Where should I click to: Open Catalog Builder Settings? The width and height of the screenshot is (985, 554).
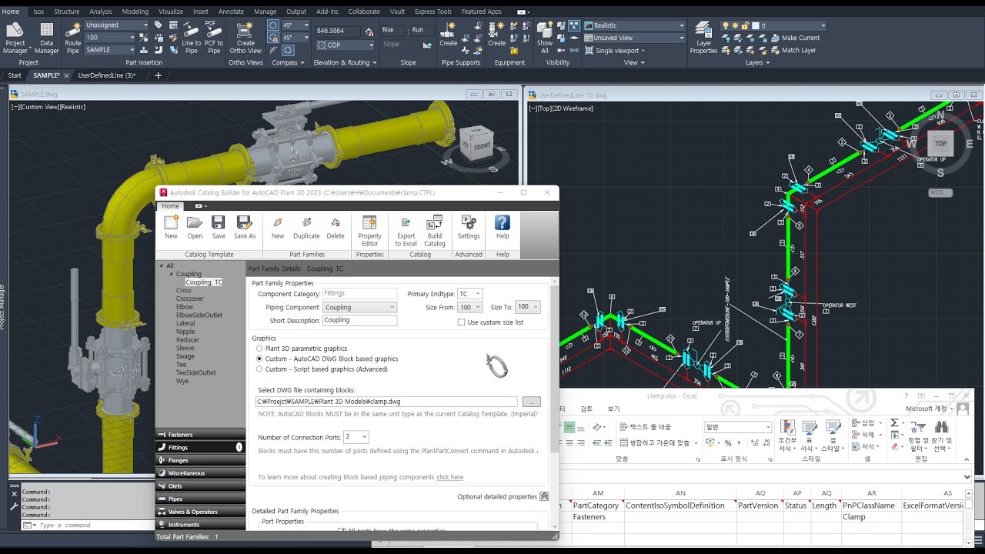click(x=469, y=228)
